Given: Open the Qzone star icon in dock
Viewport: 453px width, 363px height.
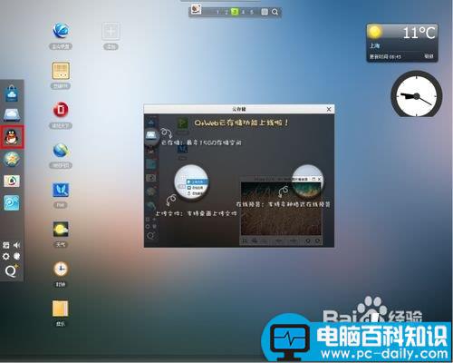Looking at the screenshot, I should pyautogui.click(x=12, y=160).
